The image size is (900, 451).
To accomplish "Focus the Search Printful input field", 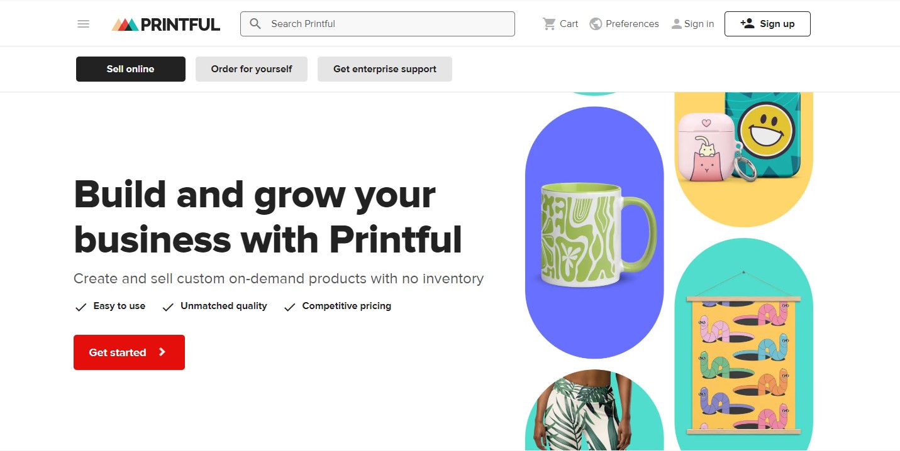I will 390,24.
